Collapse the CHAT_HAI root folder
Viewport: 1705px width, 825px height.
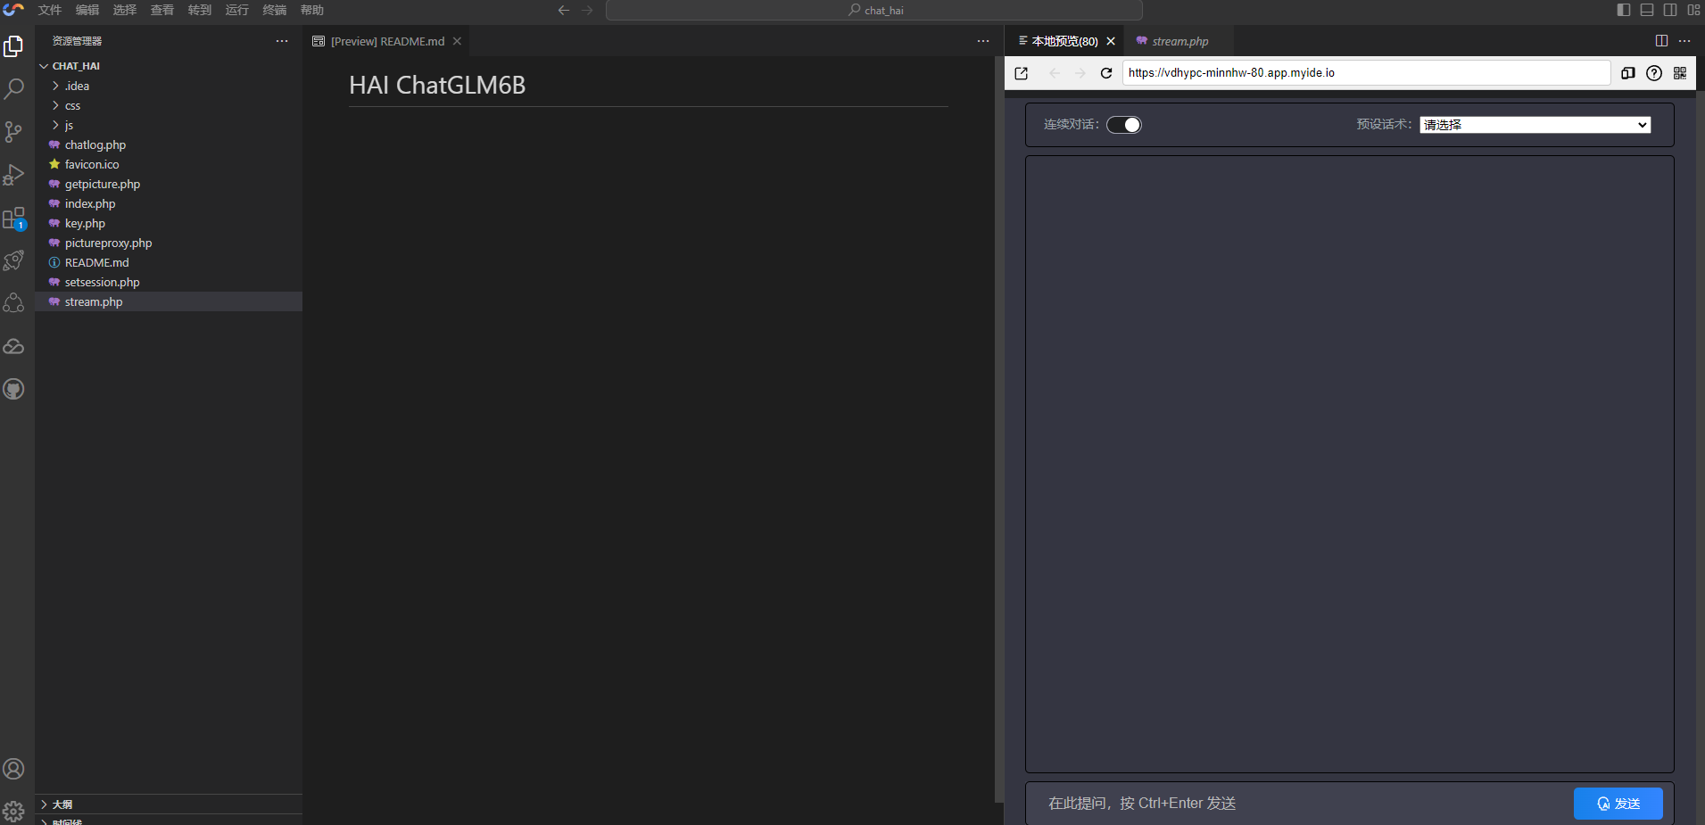coord(169,66)
